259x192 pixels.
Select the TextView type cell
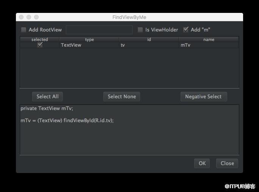(x=89, y=45)
